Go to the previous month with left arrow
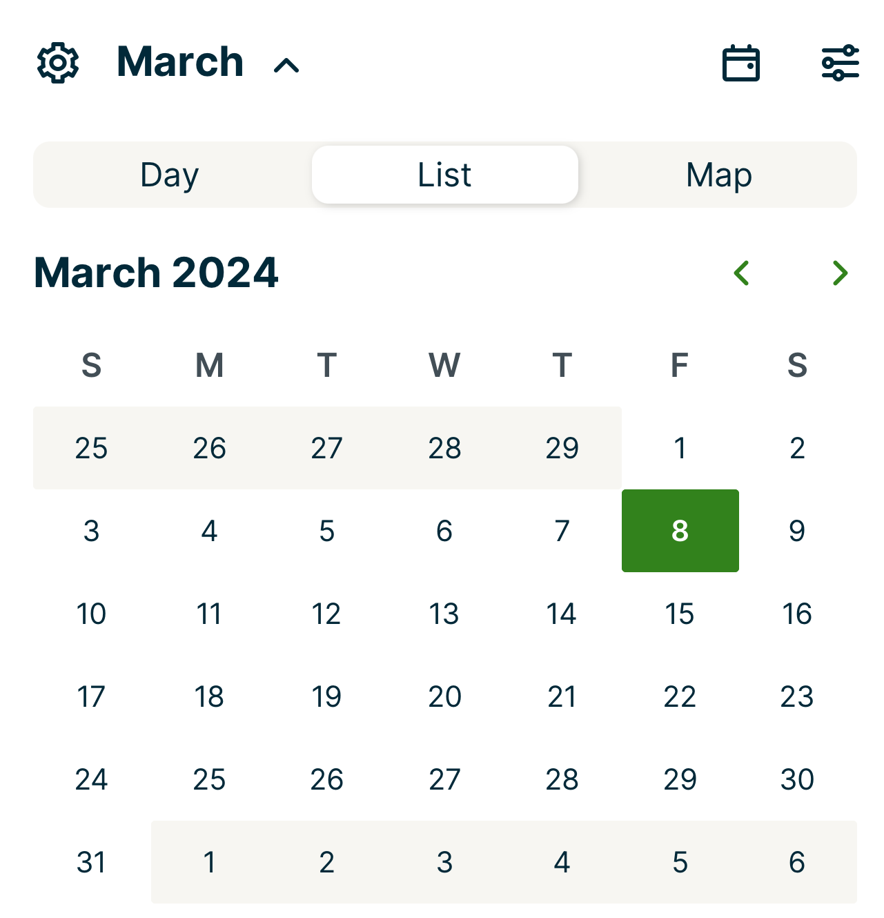 pos(742,273)
